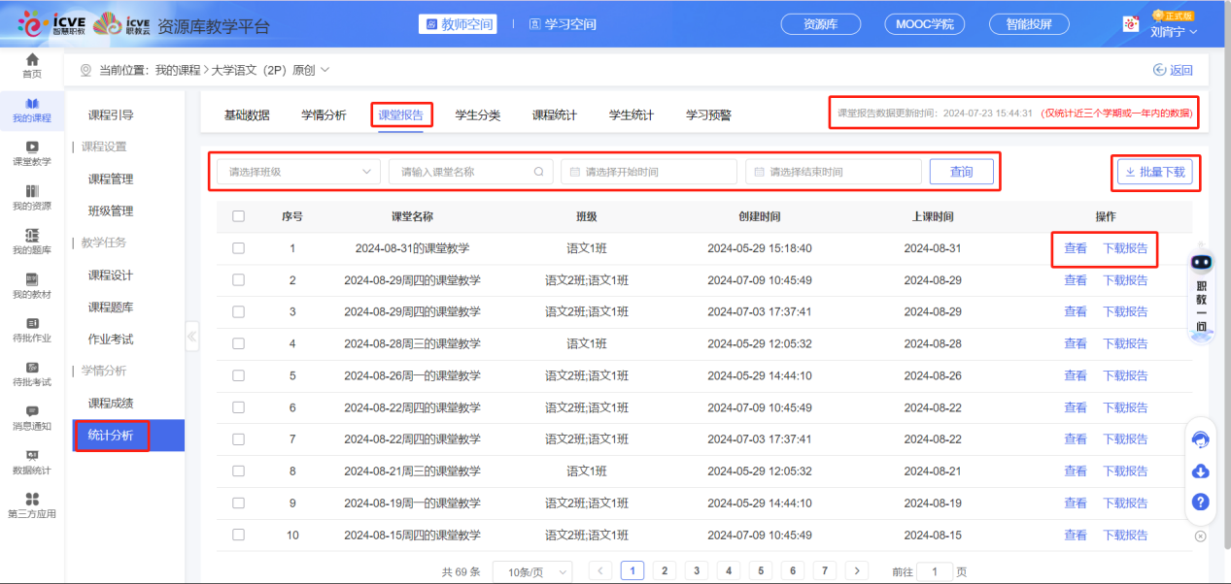Open the 10条/页 page size dropdown
The image size is (1231, 584).
click(531, 570)
